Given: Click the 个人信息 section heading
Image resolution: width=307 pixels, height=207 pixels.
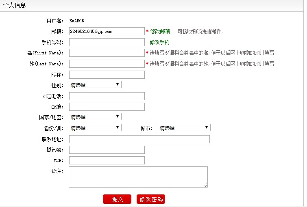Looking at the screenshot, I should click(x=15, y=5).
